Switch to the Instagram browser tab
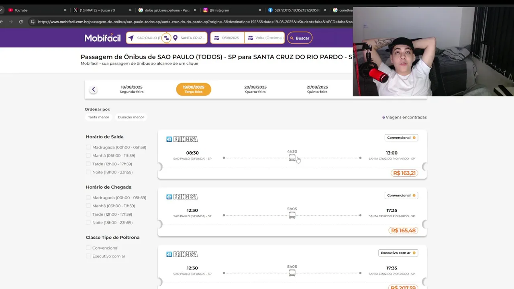This screenshot has width=514, height=289. tap(232, 10)
